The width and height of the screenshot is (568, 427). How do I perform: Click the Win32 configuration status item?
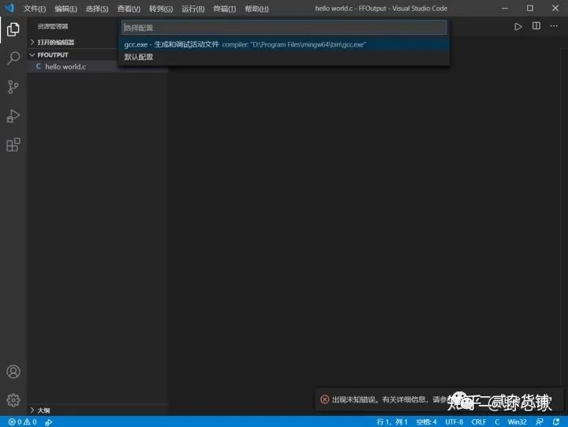click(517, 422)
